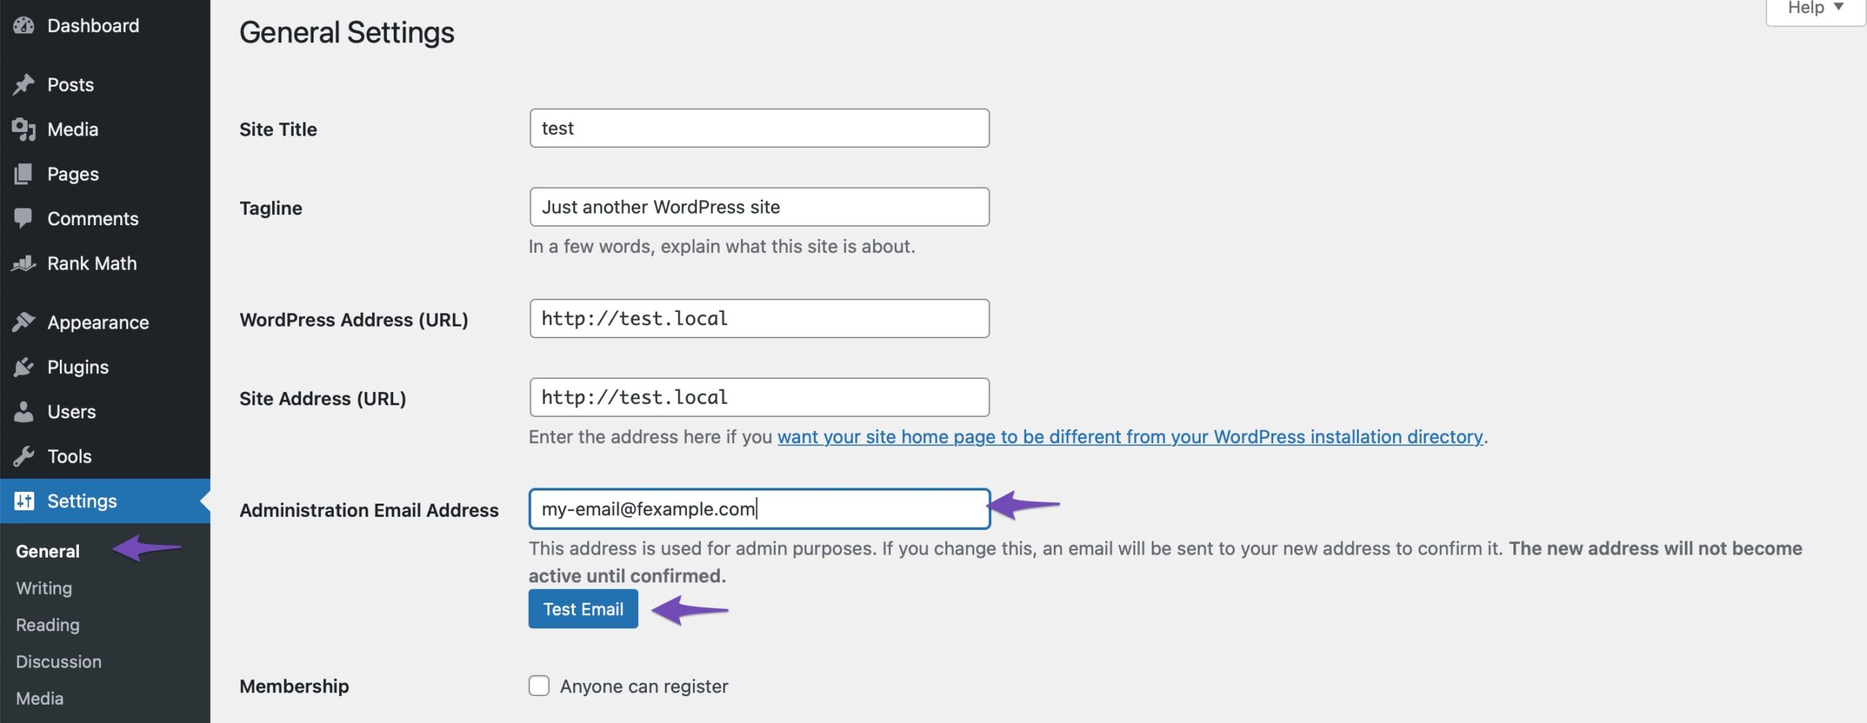Click the Test Email button
Image resolution: width=1867 pixels, height=723 pixels.
point(582,609)
